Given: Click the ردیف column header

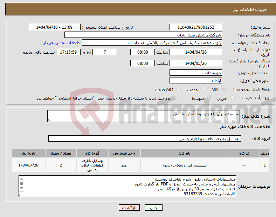Looking at the screenshot, I should pos(264,153).
